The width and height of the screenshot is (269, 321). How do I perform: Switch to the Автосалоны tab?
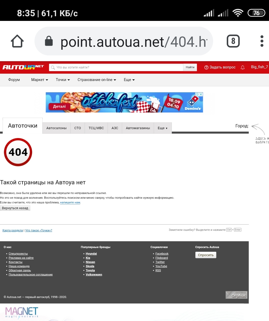[x=56, y=128]
